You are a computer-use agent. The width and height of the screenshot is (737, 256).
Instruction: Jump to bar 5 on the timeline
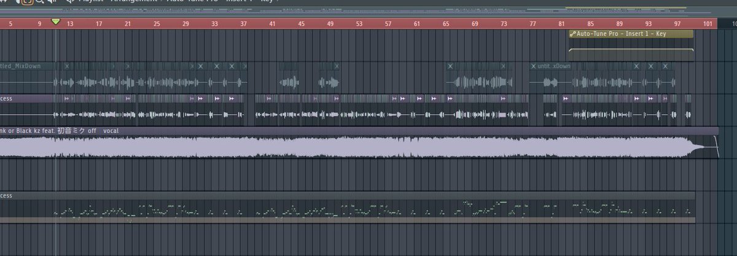point(10,23)
